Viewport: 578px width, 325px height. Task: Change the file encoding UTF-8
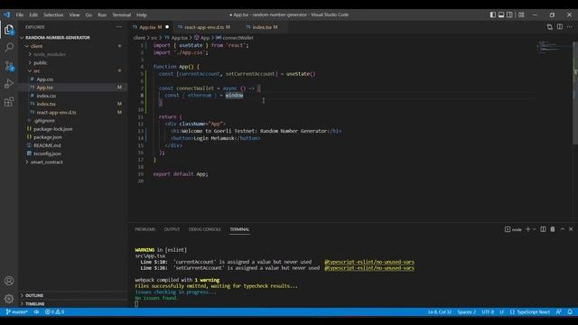click(x=488, y=311)
